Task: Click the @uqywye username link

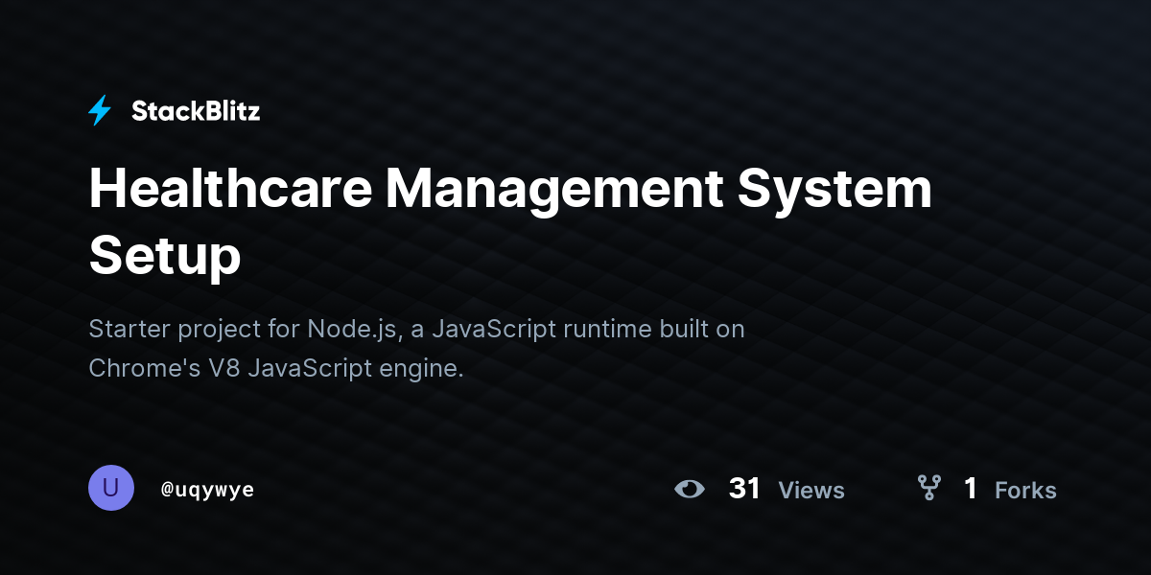Action: 207,489
